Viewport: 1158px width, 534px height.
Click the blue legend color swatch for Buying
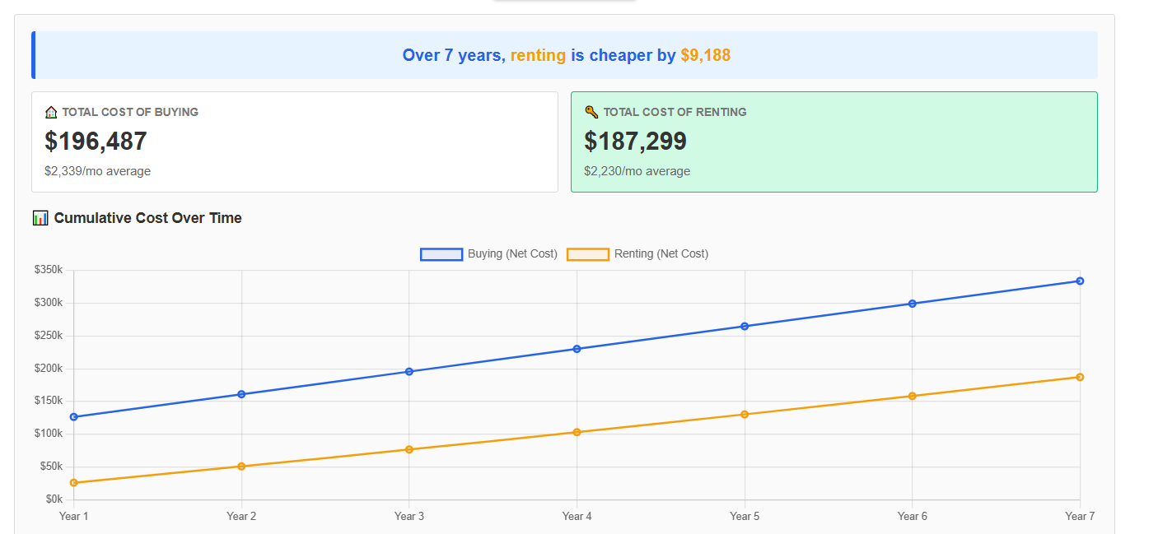(441, 253)
